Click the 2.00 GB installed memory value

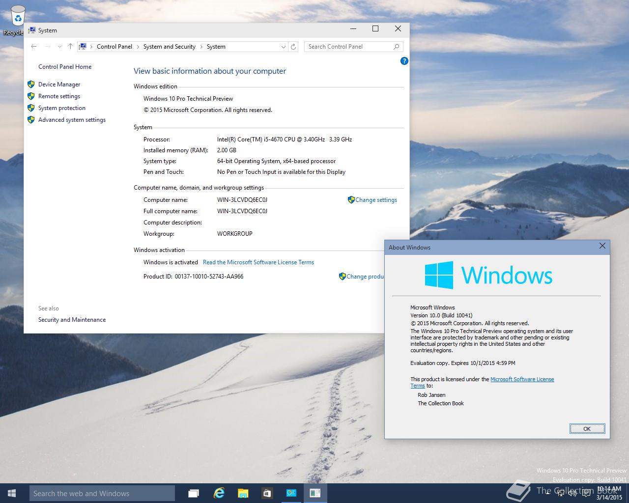(227, 150)
